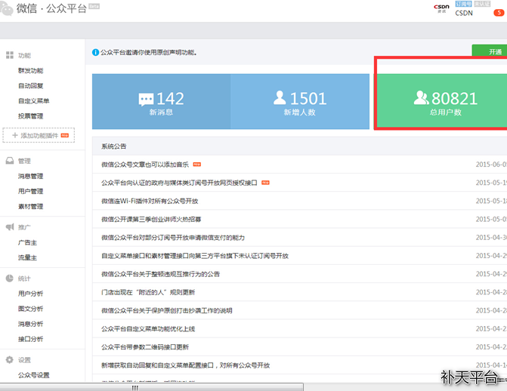Click the users icon beside 80821
The width and height of the screenshot is (507, 391).
(421, 97)
